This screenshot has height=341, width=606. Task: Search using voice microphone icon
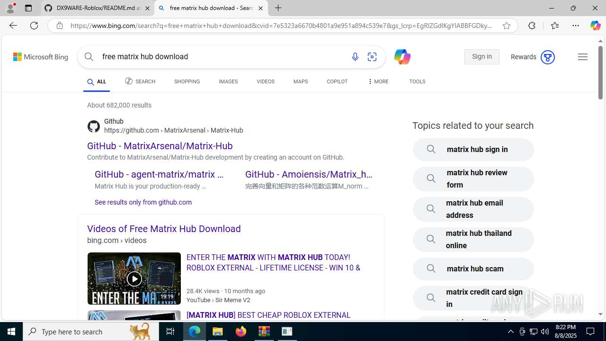click(x=355, y=57)
